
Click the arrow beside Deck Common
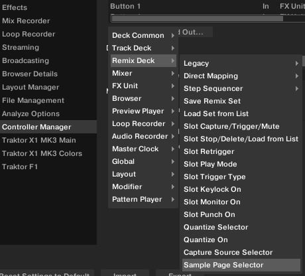click(x=173, y=35)
